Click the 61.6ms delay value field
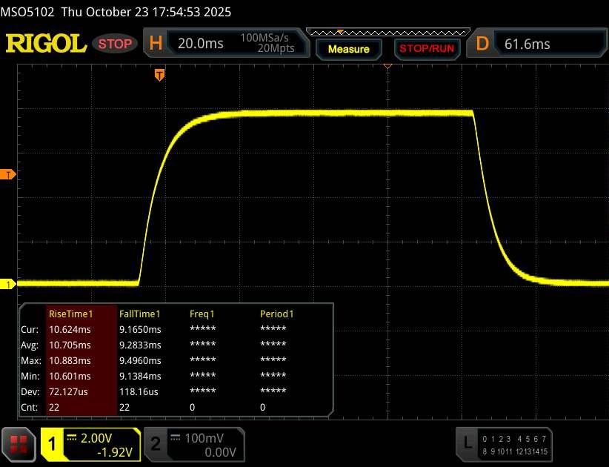The height and width of the screenshot is (467, 609). (x=528, y=44)
